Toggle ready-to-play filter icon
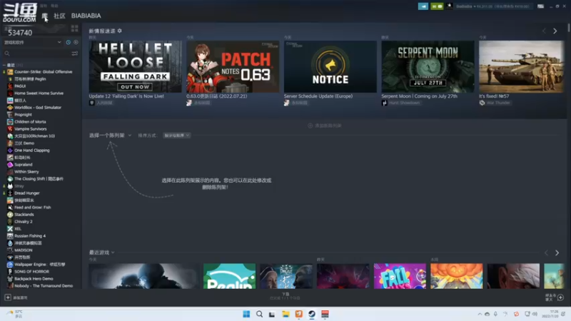 76,42
